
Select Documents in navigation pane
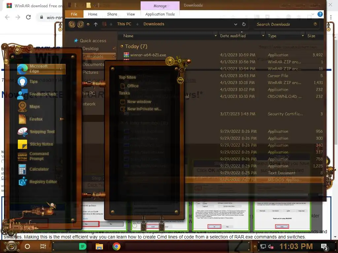[93, 64]
